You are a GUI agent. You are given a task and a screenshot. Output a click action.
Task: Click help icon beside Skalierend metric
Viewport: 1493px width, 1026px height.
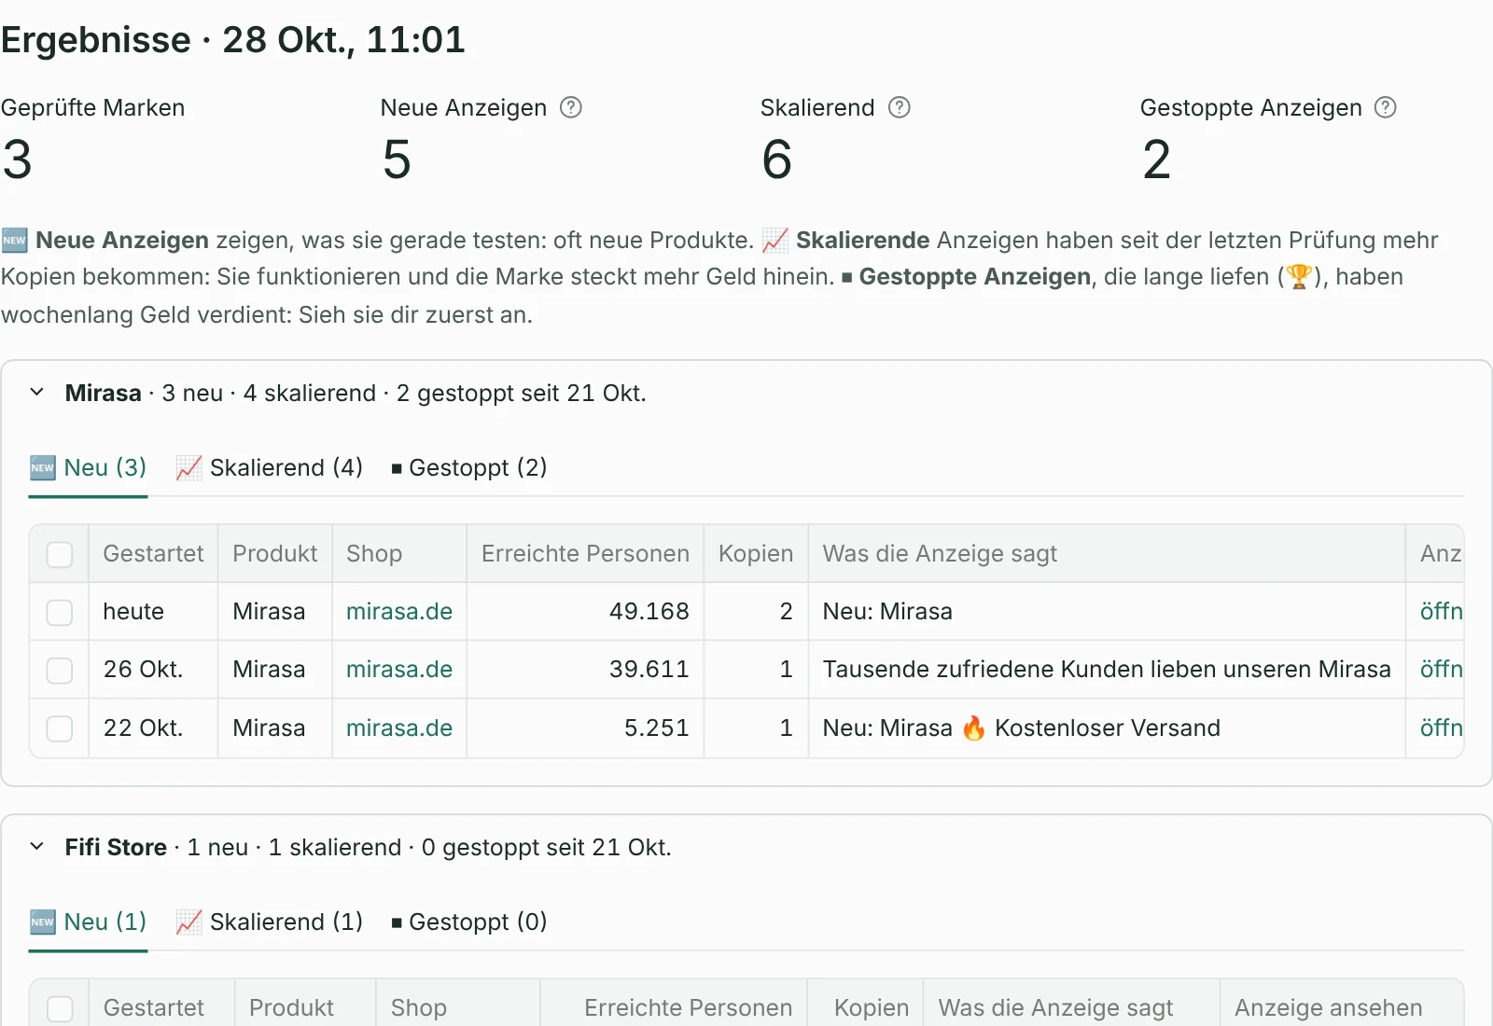click(899, 108)
